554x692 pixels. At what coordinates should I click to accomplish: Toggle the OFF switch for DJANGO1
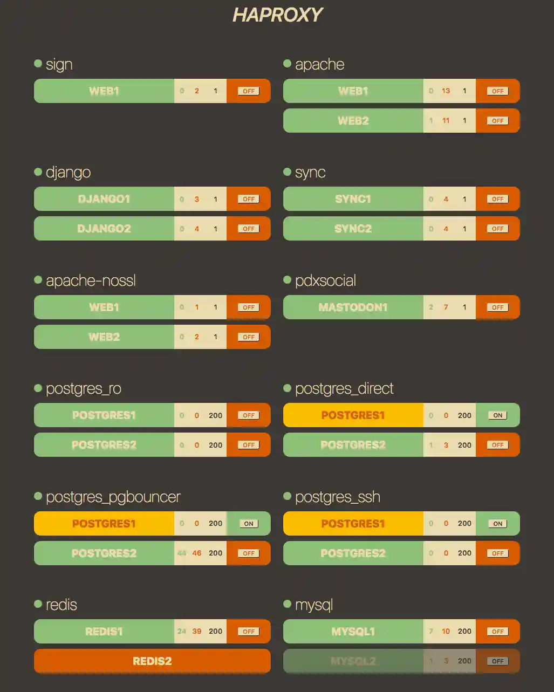pyautogui.click(x=248, y=199)
